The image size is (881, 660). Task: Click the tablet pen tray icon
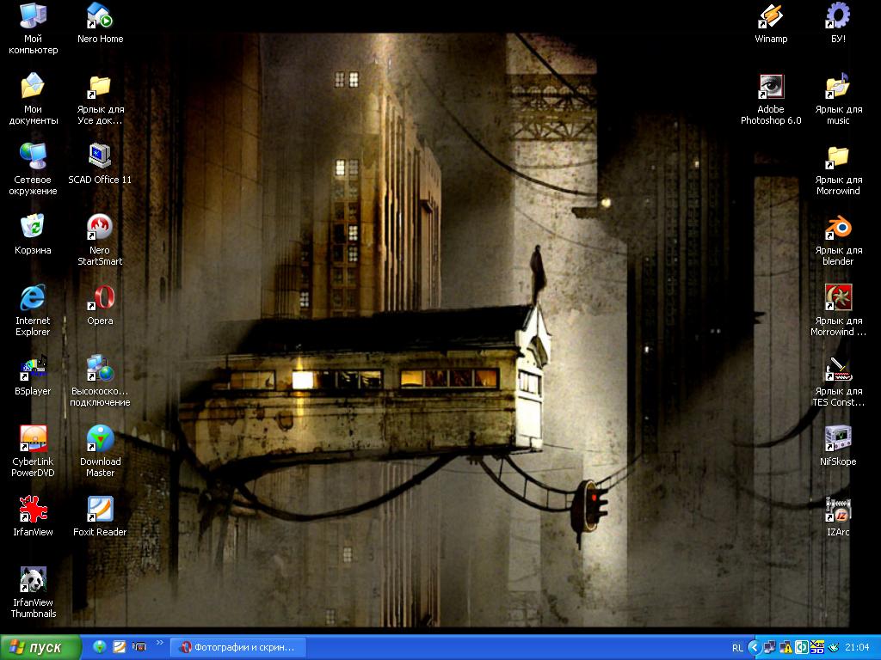point(833,647)
